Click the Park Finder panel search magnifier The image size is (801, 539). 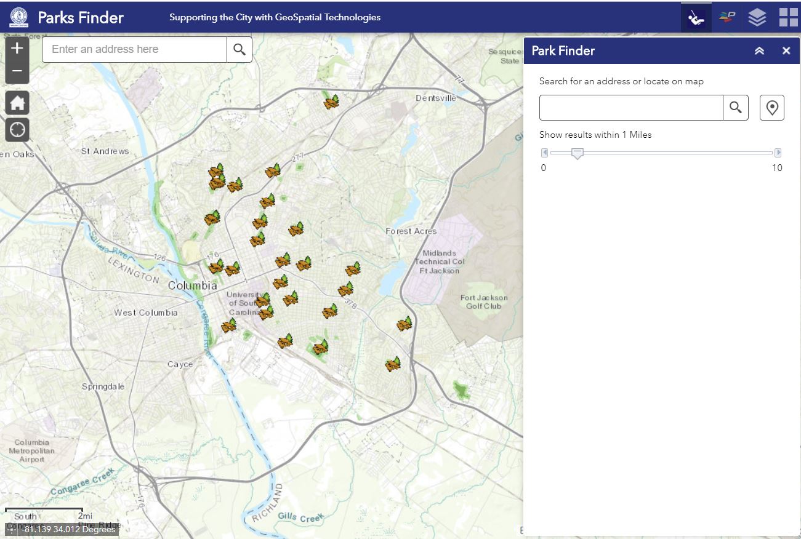click(x=736, y=108)
